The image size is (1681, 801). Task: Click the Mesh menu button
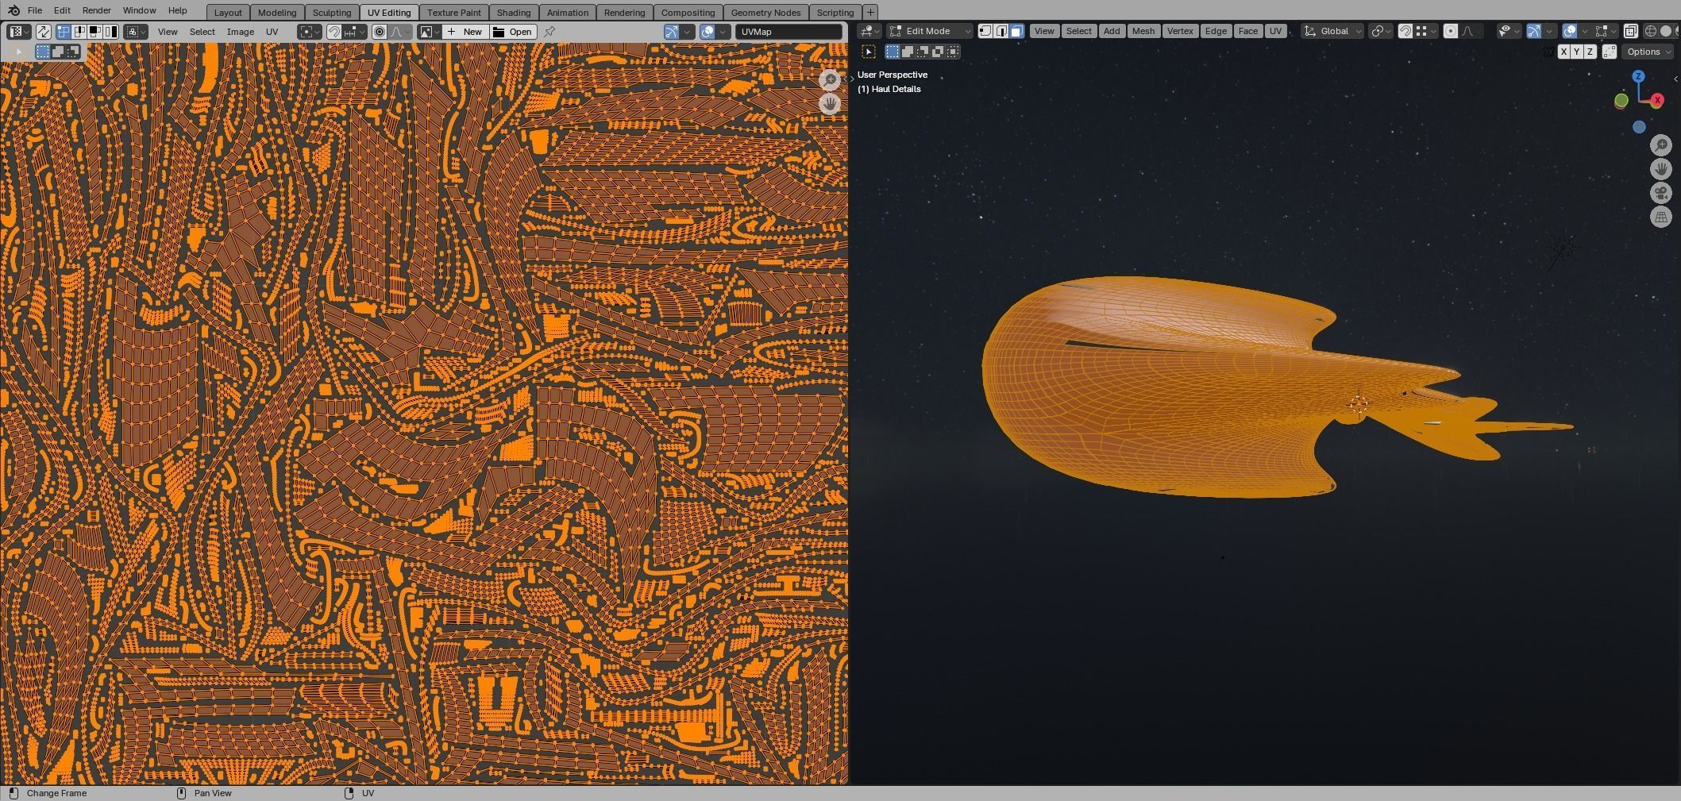(1143, 31)
